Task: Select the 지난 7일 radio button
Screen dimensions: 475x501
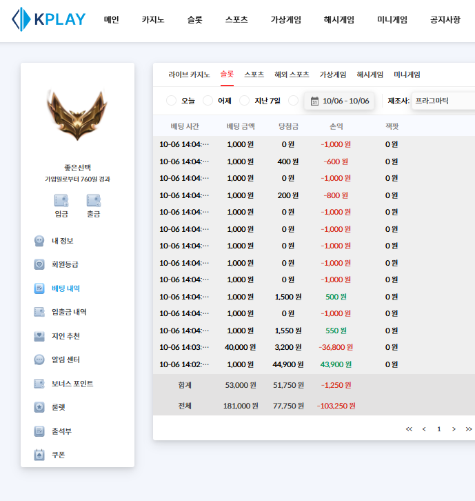Action: [x=245, y=101]
